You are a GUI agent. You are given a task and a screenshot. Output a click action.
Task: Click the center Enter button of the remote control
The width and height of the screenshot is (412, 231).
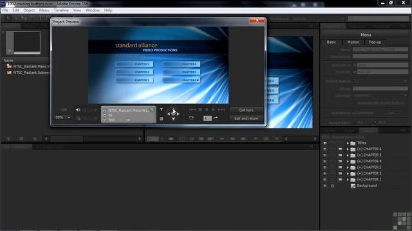pyautogui.click(x=173, y=114)
